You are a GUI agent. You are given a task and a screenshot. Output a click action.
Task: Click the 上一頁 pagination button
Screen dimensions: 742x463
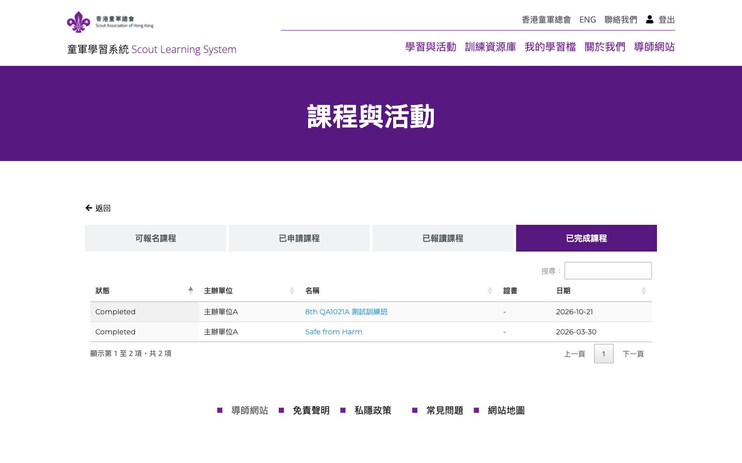tap(575, 354)
